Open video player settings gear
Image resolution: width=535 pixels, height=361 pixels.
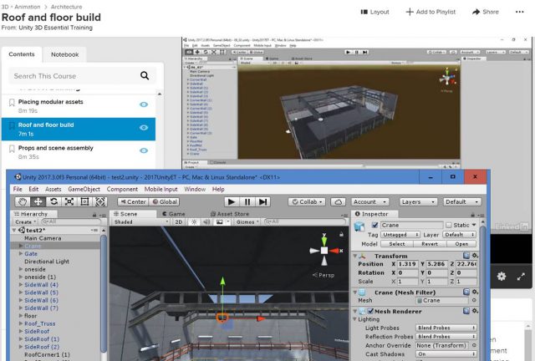pos(502,277)
